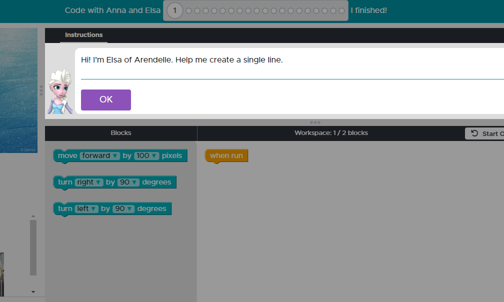Viewport: 504px width, 302px height.
Task: Click the horizontal resize grip below the instructions
Action: point(315,122)
